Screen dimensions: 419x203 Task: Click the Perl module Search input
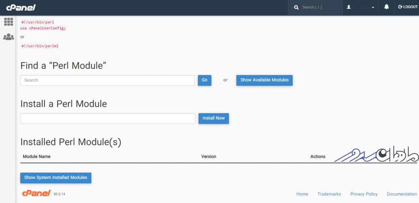pyautogui.click(x=108, y=80)
